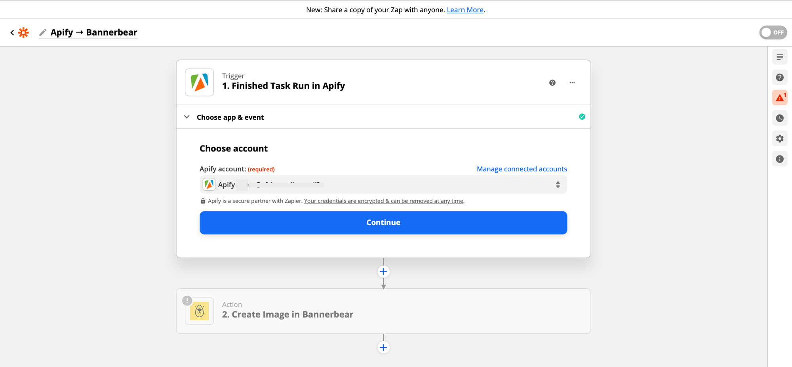Open Zap outline notes sidebar icon

[x=780, y=57]
